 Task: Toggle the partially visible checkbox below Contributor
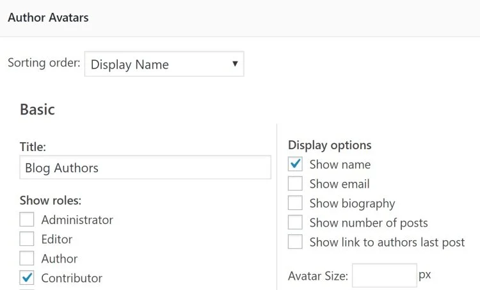[27, 289]
